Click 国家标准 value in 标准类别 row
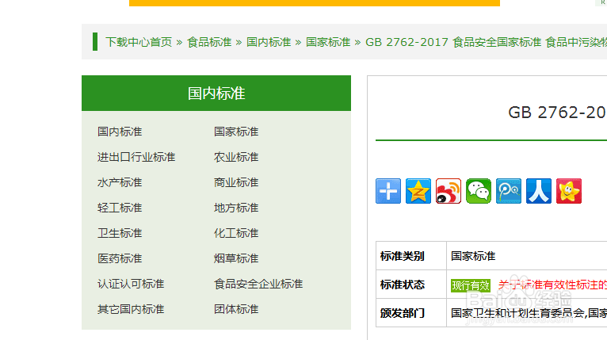Screen dimensions: 607x340 473,256
